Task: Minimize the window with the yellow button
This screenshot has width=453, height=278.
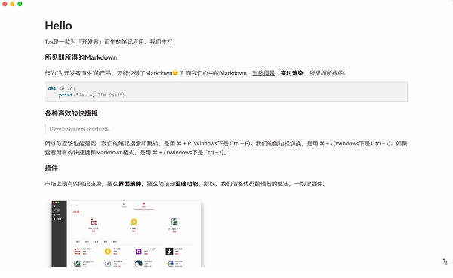Action: 12,4
